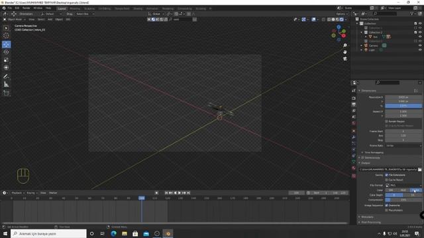This screenshot has width=424, height=238.
Task: Open File Explorer from taskbar
Action: pyautogui.click(x=125, y=233)
